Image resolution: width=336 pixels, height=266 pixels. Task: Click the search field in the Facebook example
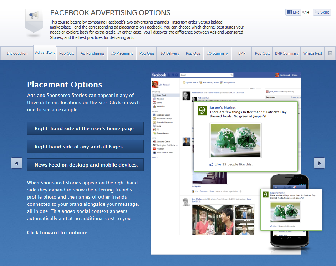pyautogui.click(x=207, y=75)
